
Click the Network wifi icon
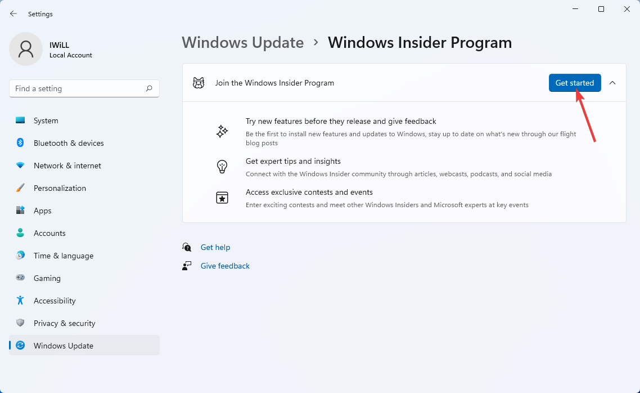pos(20,165)
